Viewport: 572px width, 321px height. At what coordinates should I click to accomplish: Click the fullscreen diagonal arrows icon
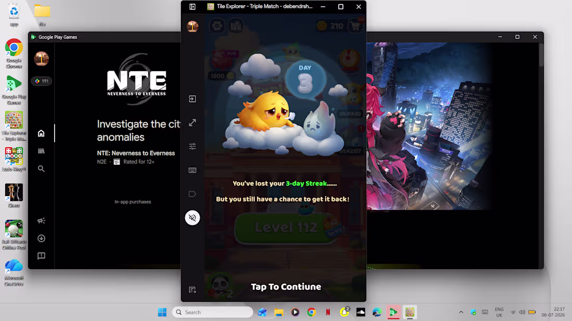pyautogui.click(x=192, y=123)
